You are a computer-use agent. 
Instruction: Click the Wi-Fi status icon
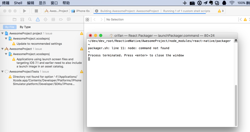coord(232,3)
